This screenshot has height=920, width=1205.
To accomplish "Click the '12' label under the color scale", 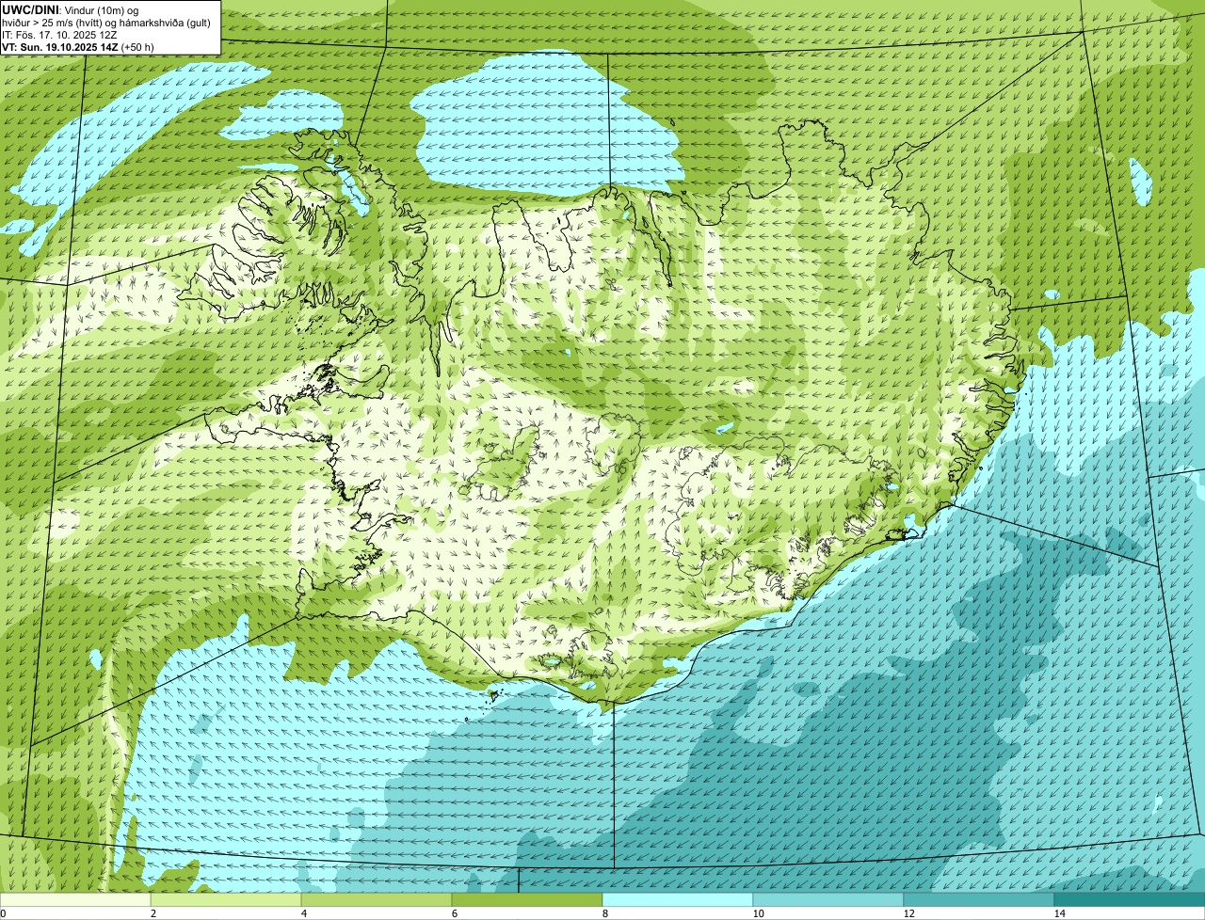I will [x=908, y=913].
